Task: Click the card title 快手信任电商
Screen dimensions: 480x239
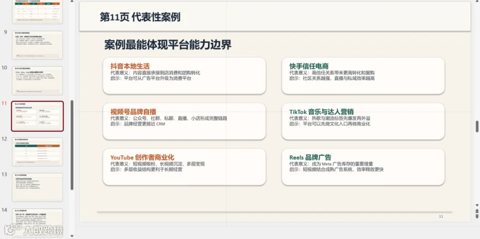Action: click(309, 66)
